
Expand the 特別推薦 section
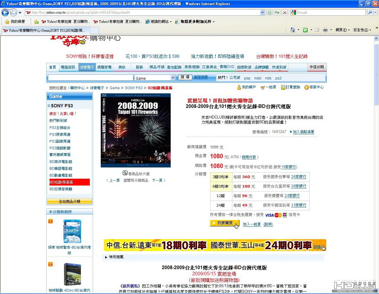[114, 257]
